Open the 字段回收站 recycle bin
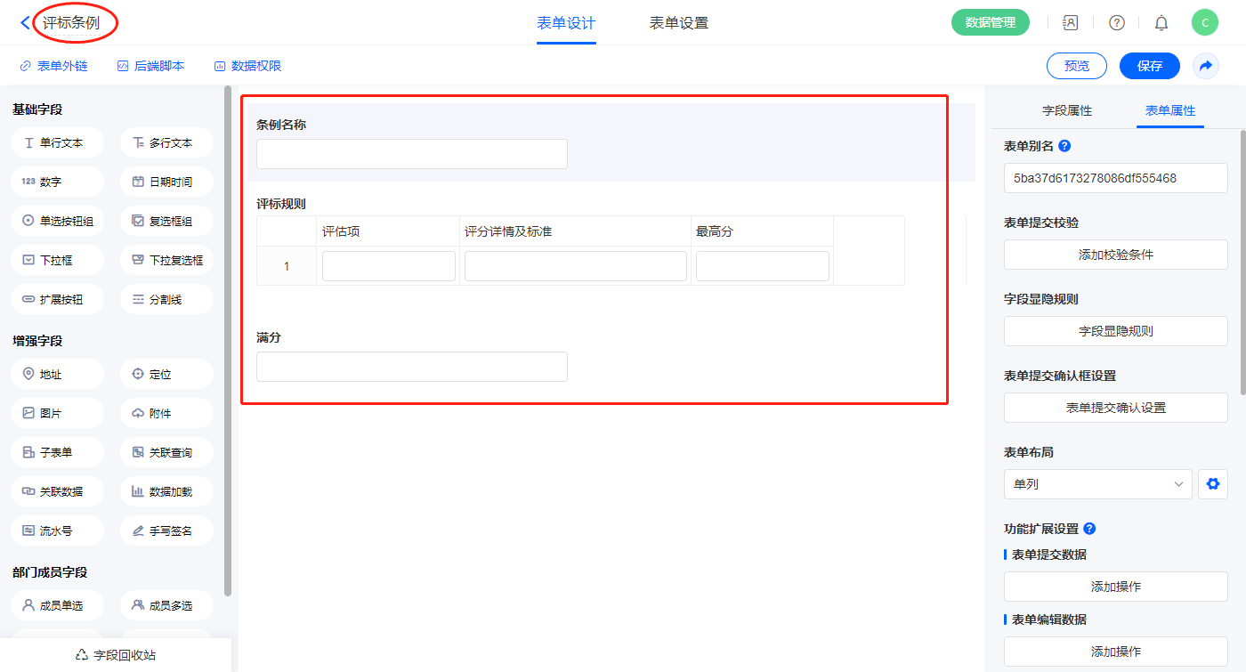1246x672 pixels. [x=116, y=655]
